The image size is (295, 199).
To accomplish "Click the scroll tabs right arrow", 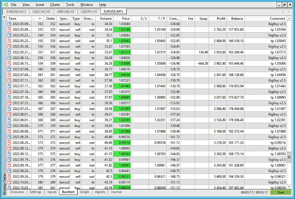I will point(289,12).
